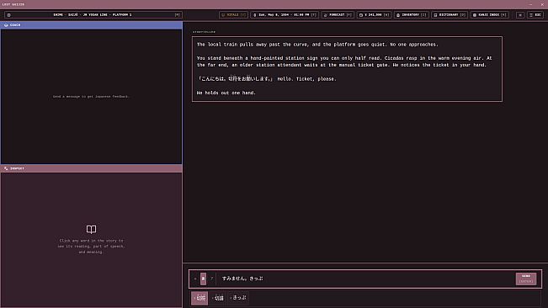548x308 pixels.
Task: Close the game window
Action: click(542, 4)
